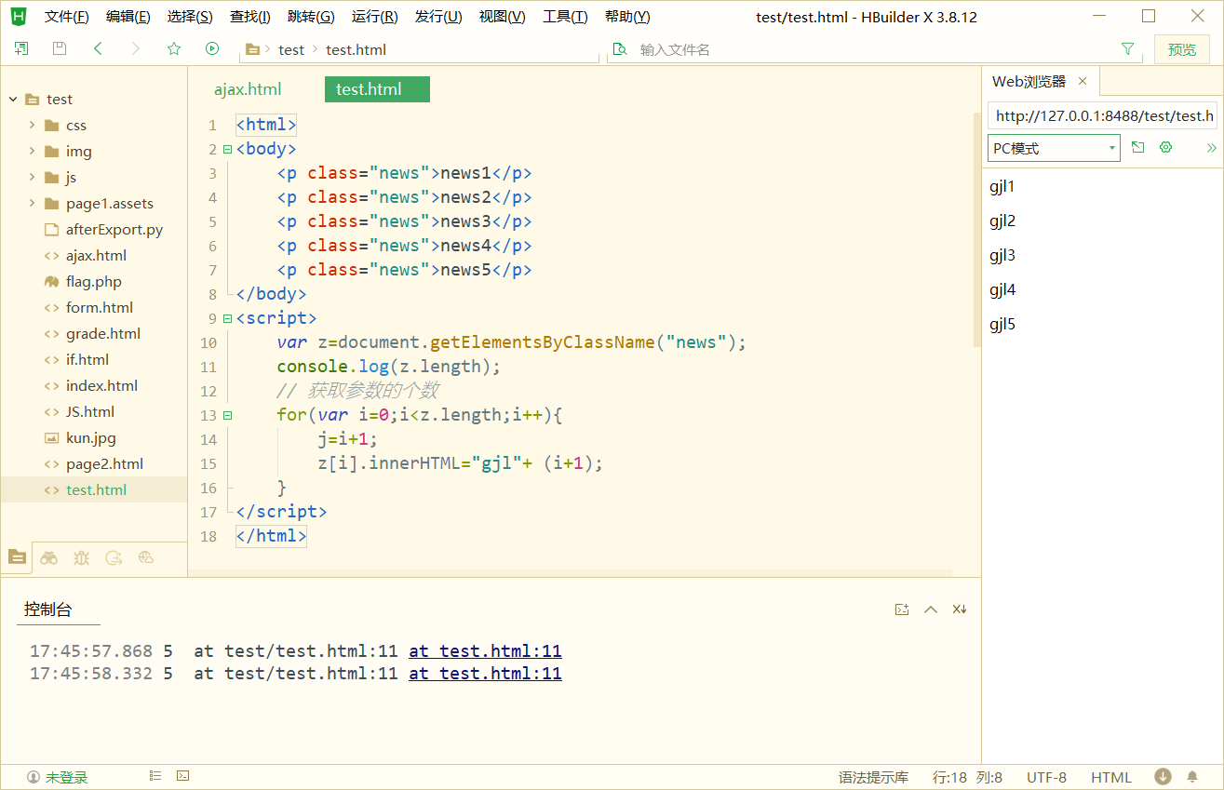Click 未登录 login text in status bar
The image size is (1224, 790).
[x=66, y=777]
